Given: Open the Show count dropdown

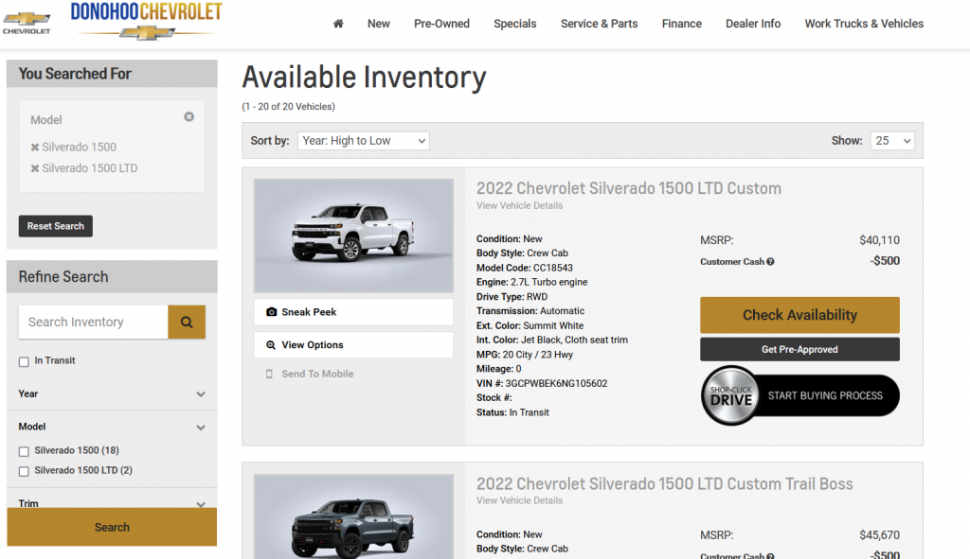Looking at the screenshot, I should pos(892,141).
